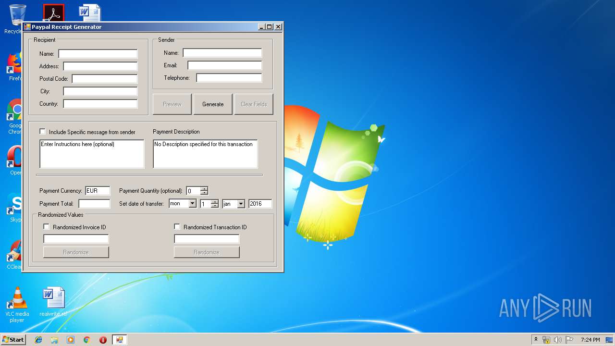Screen dimensions: 615x346
Task: Click the "Payment Description" label
Action: coord(176,132)
